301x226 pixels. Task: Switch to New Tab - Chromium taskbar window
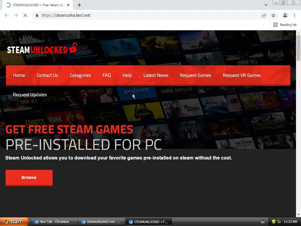point(54,222)
